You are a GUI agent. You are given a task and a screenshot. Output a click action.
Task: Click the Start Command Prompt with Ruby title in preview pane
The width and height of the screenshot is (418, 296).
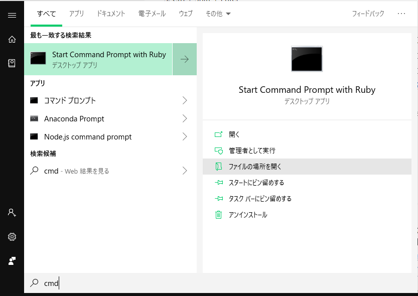point(307,90)
